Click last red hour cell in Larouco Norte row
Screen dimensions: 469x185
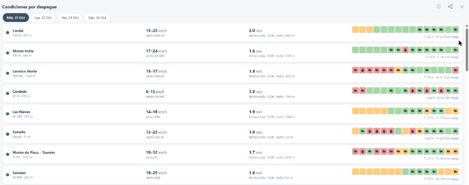point(456,70)
